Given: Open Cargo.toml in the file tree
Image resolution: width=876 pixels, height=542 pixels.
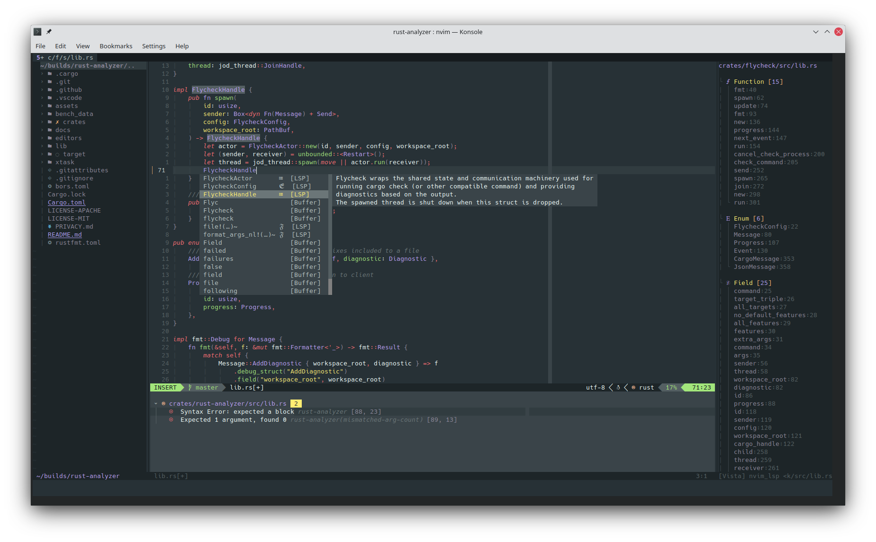Looking at the screenshot, I should point(66,203).
